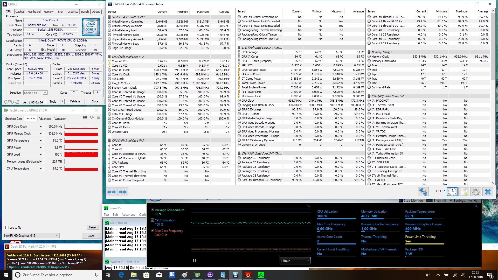Open the GPU-Z hamburger menu icon
This screenshot has width=498, height=280.
pos(99,117)
